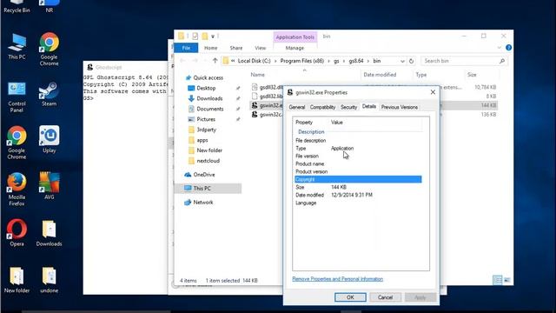Viewport: 556px width, 313px height.
Task: Click the new folder icon in Explorer's quick access toolbar
Action: 205,37
